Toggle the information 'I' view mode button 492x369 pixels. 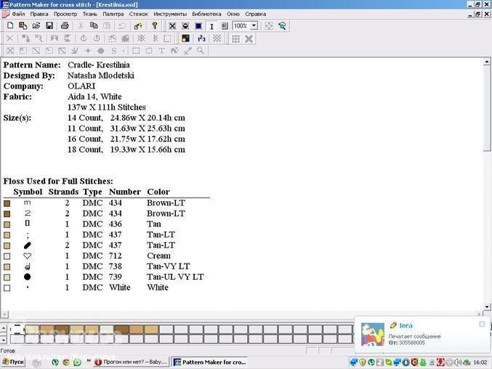click(211, 25)
